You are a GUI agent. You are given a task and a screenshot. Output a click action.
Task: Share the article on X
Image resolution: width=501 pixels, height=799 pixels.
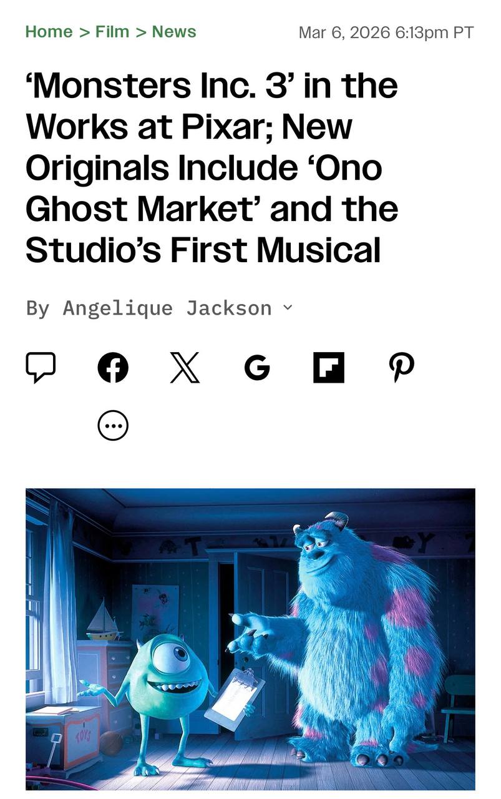[185, 368]
